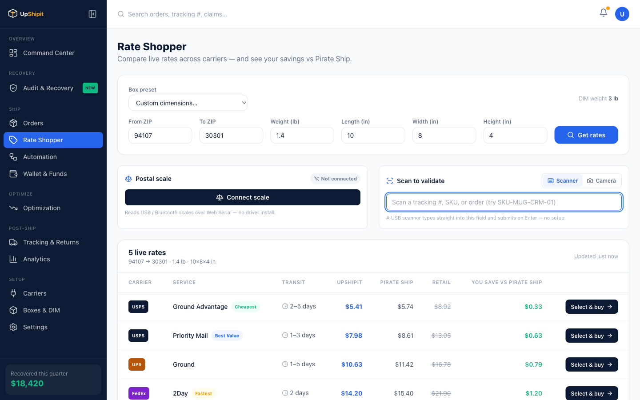The image size is (640, 400).
Task: Focus the scan tracking # input field
Action: pos(504,202)
